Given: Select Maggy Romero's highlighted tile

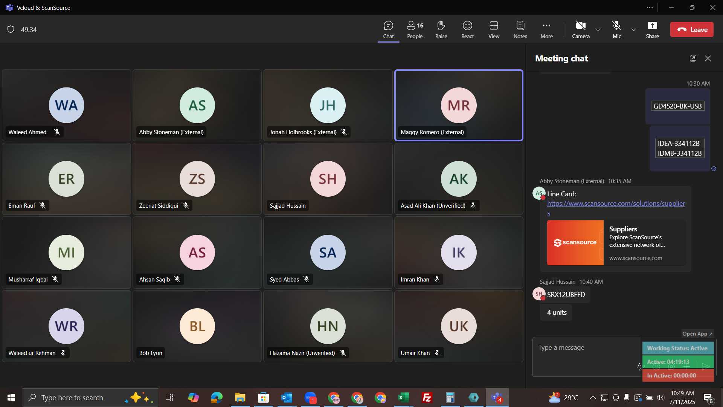Looking at the screenshot, I should (459, 105).
